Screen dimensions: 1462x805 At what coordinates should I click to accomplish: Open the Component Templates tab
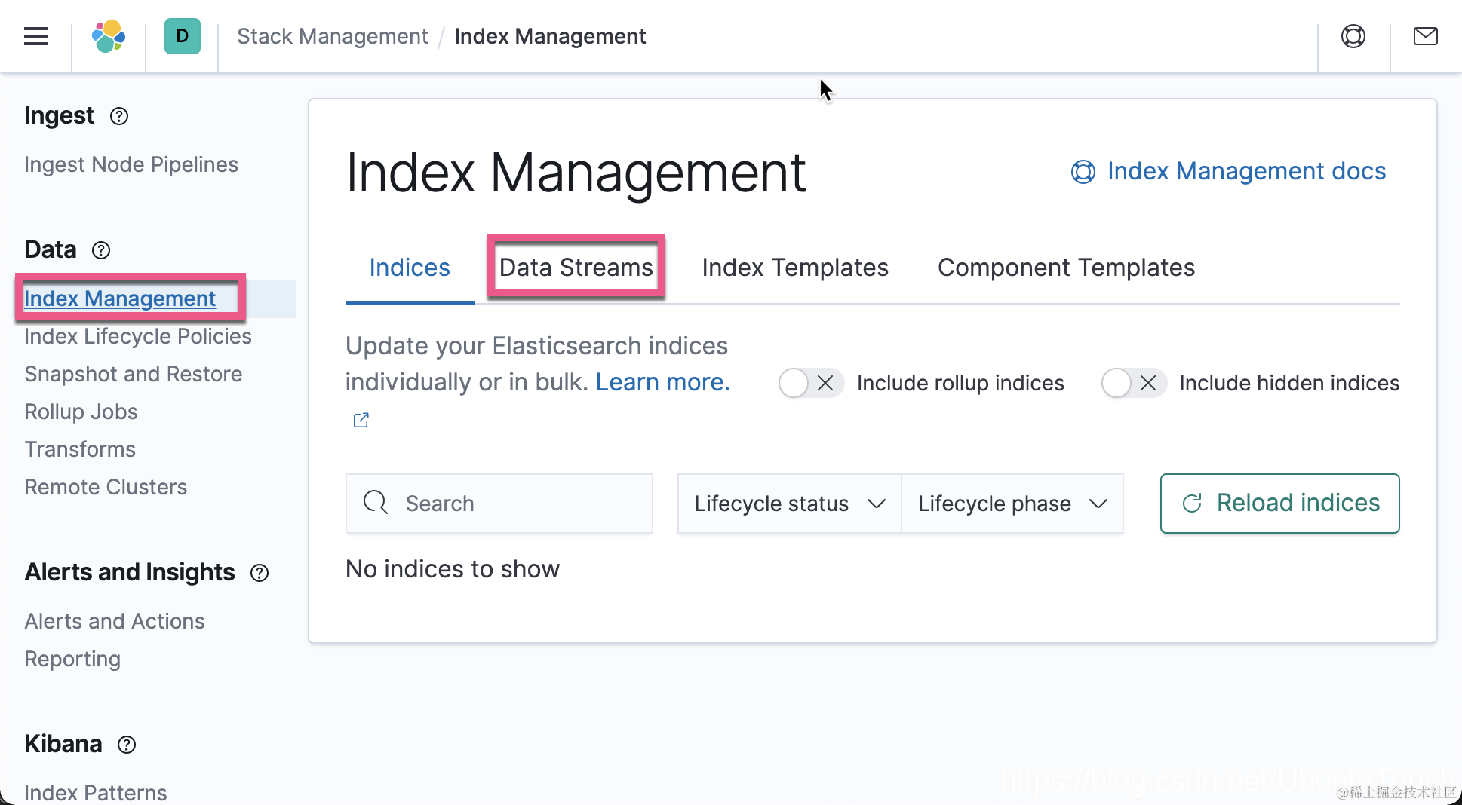click(1066, 268)
